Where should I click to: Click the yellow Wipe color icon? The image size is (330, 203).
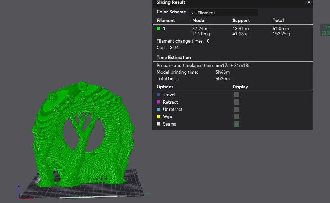[x=158, y=117]
